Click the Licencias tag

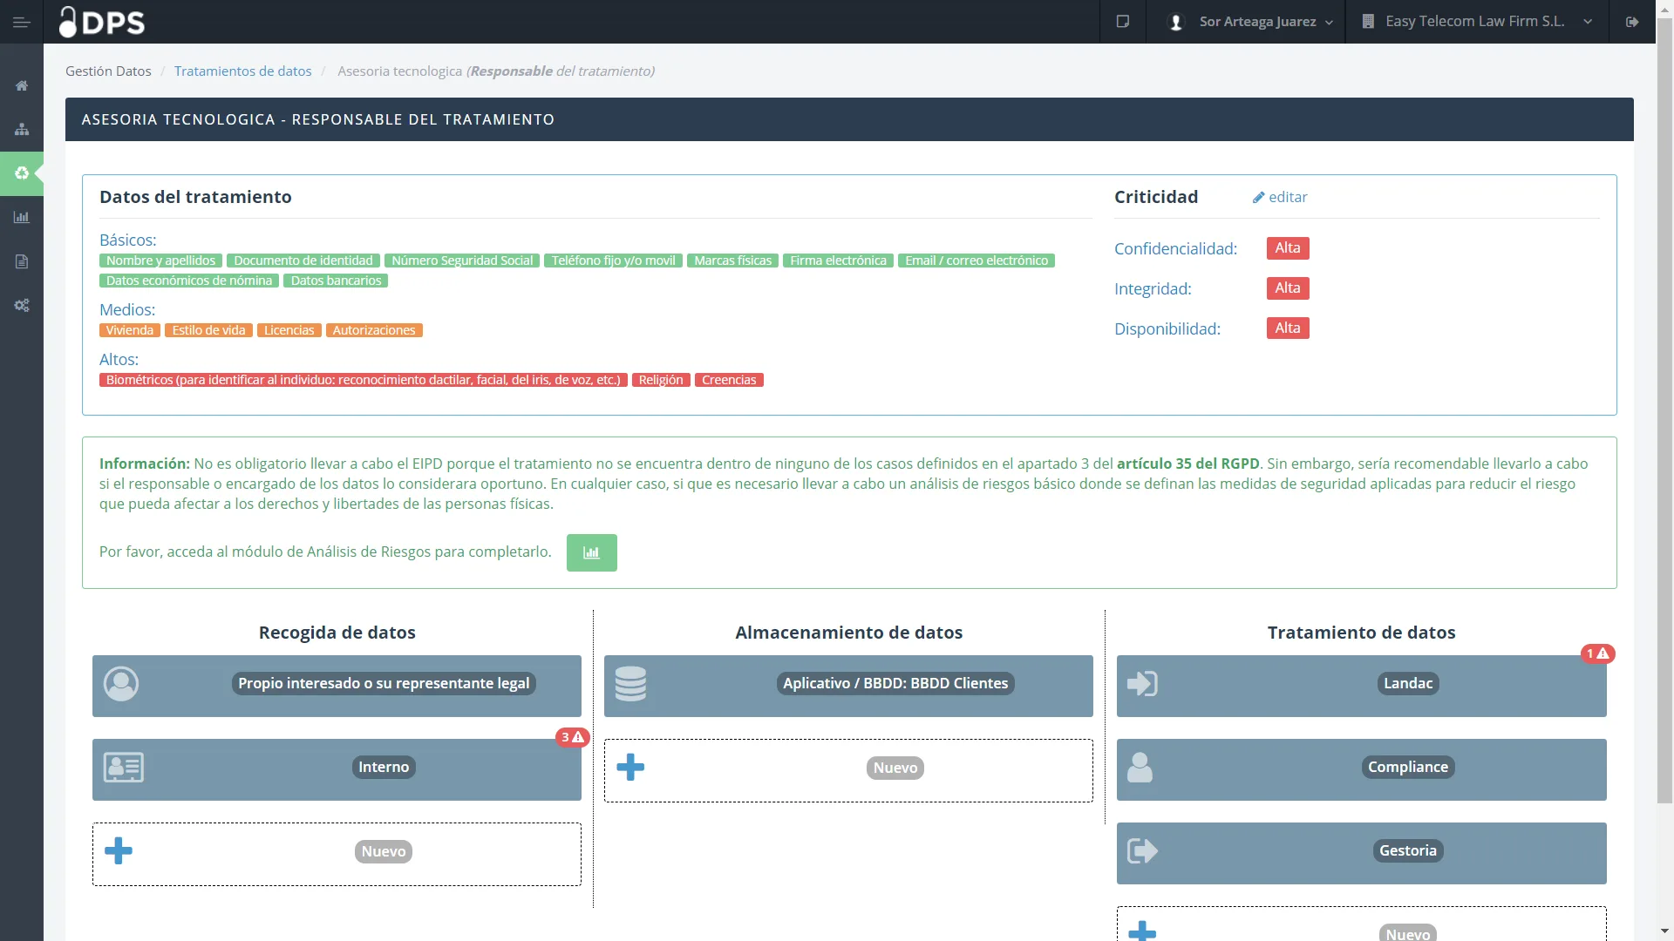[289, 330]
